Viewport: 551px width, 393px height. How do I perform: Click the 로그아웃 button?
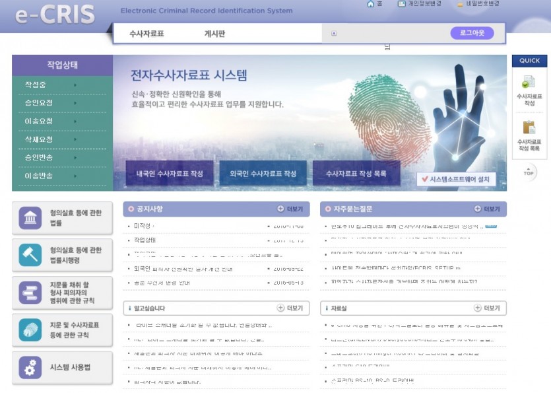point(472,32)
